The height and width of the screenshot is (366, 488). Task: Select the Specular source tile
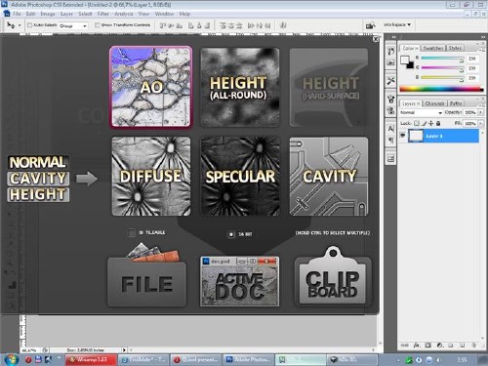pos(240,176)
